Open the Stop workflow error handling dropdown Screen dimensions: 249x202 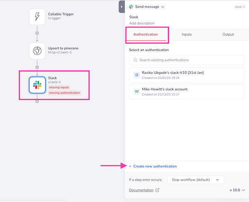pos(195,180)
